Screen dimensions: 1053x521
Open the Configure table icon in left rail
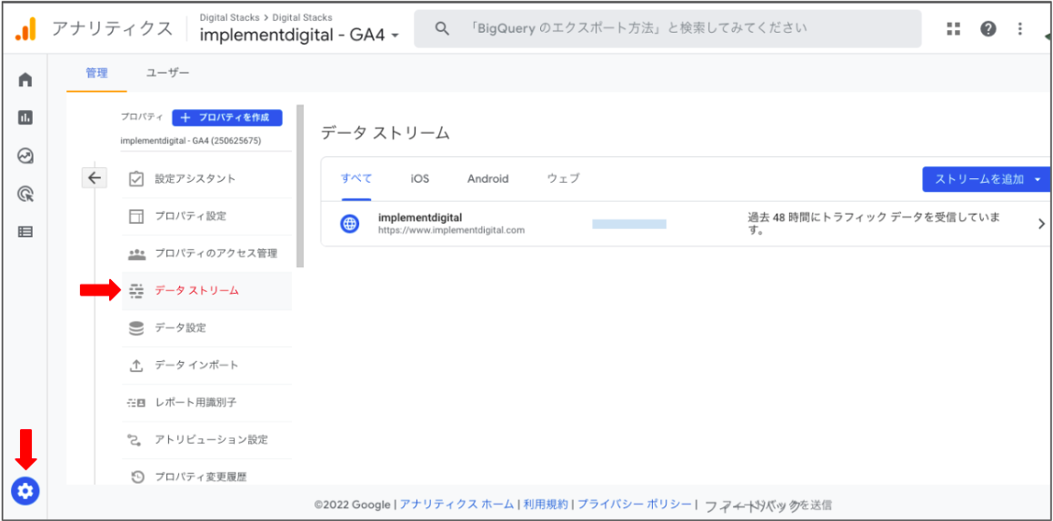coord(25,232)
